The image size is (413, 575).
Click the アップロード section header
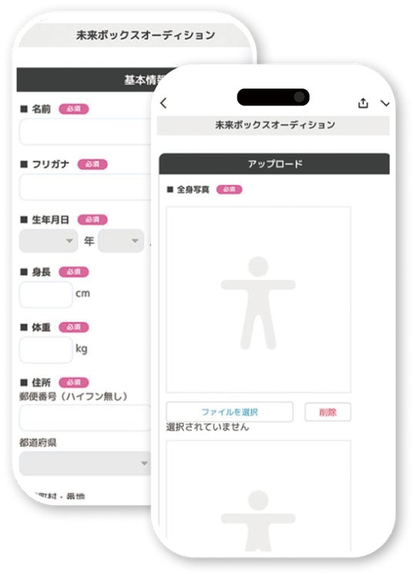click(274, 163)
